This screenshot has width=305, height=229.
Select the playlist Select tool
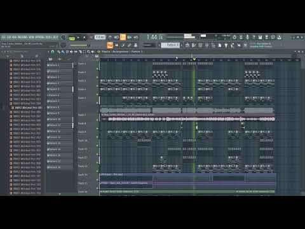click(84, 52)
